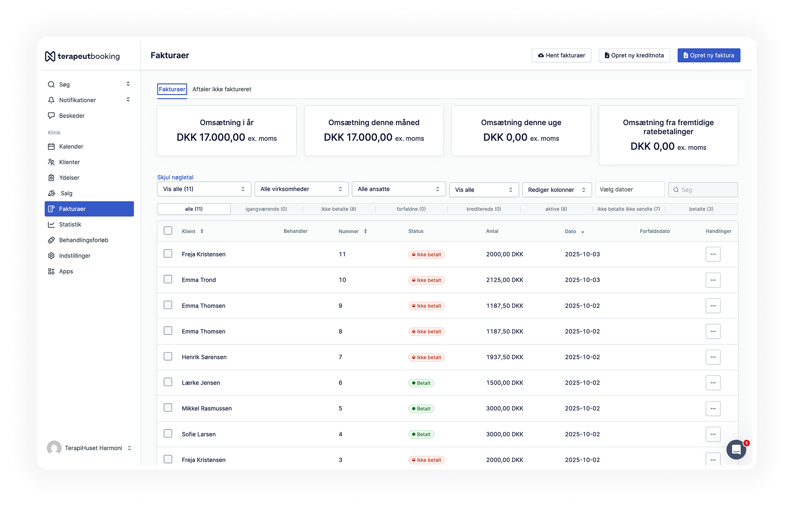Click the "Hent fakturaer" button
The height and width of the screenshot is (506, 793).
561,55
